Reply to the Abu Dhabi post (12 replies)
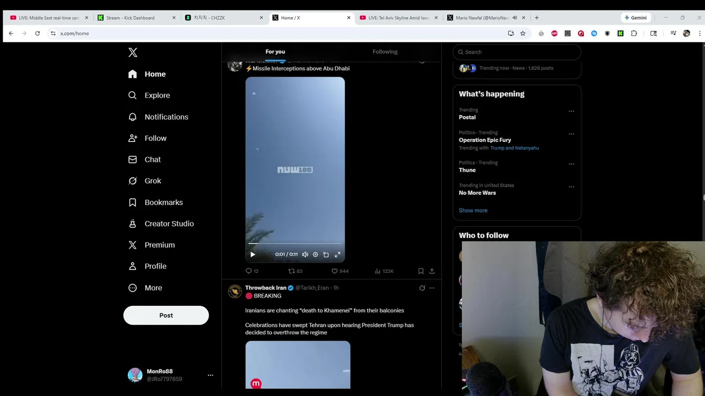The height and width of the screenshot is (396, 705). [x=252, y=271]
